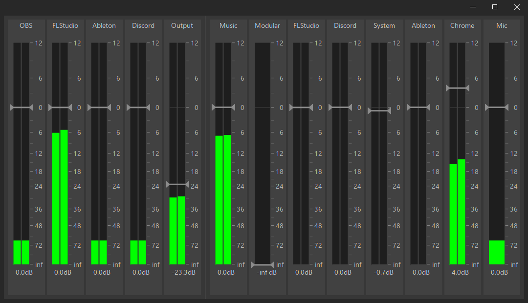Click the 4.0dB gain readout
This screenshot has width=528, height=303.
tap(461, 272)
